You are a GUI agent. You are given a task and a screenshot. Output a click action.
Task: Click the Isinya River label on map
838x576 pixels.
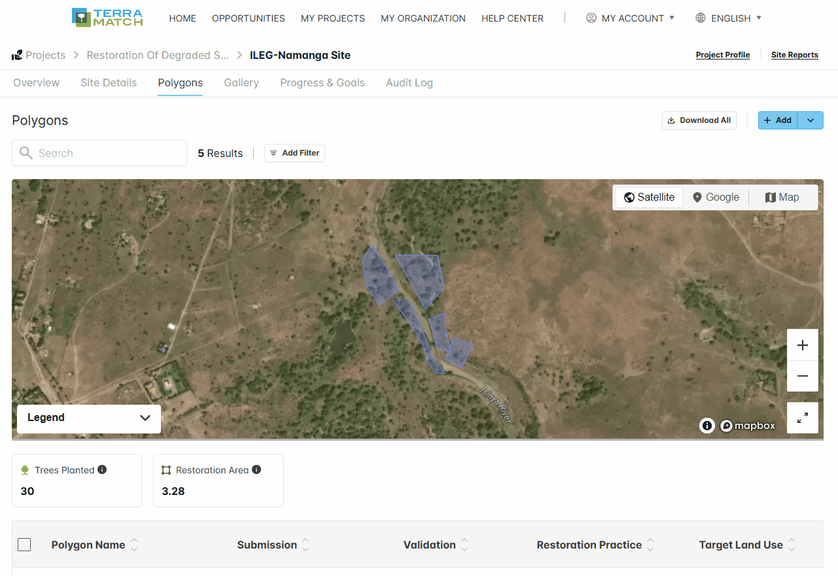tap(496, 404)
